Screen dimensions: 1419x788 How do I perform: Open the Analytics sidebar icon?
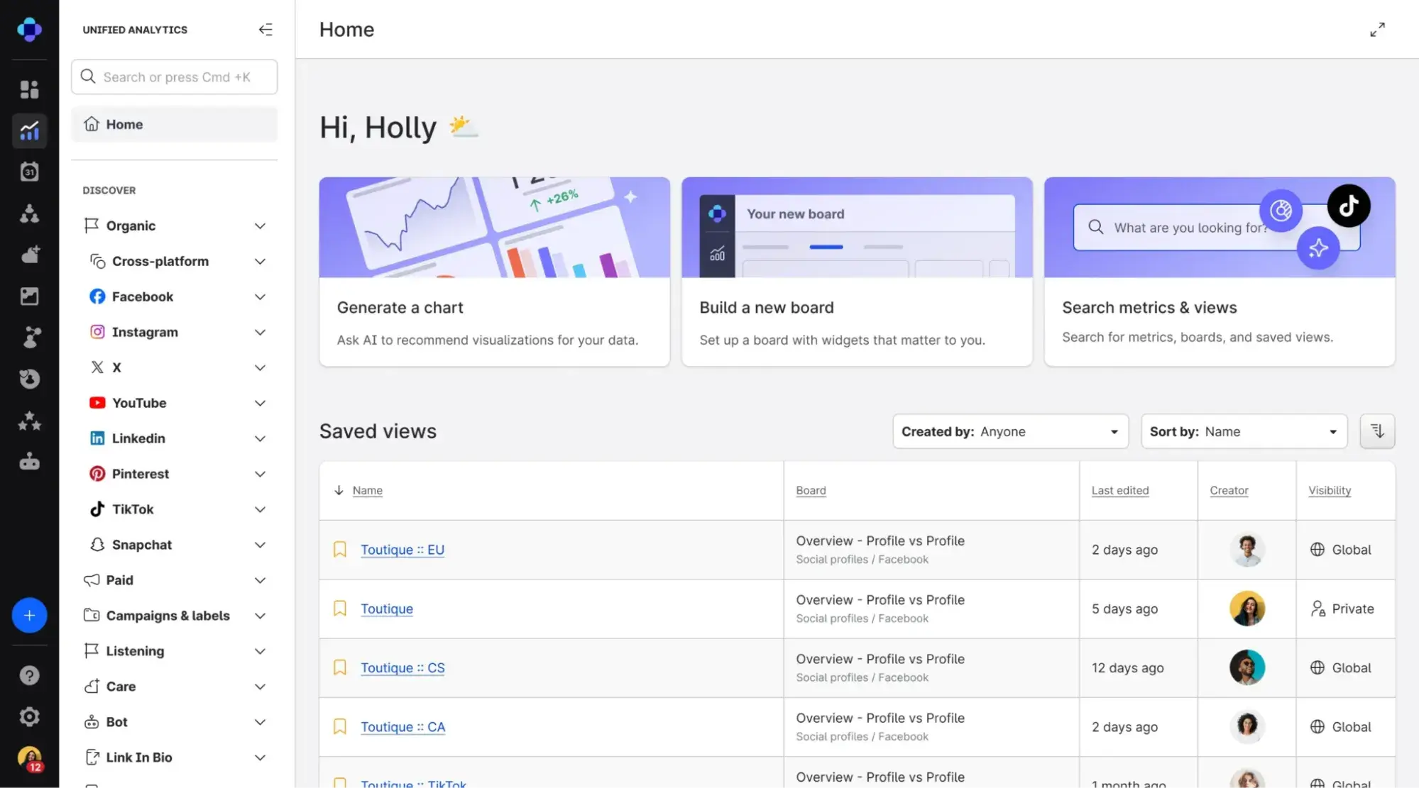tap(29, 131)
